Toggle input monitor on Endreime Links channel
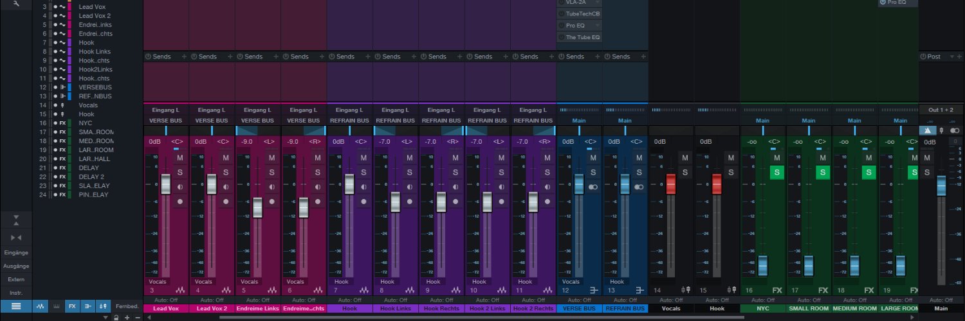Screen dimensions: 965x321 (272, 187)
